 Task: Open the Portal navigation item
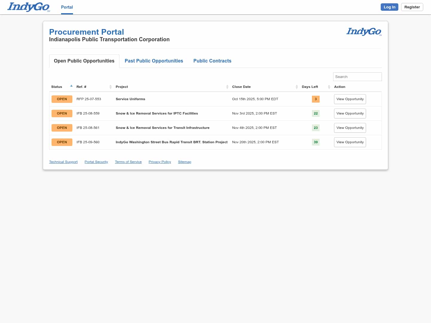67,7
